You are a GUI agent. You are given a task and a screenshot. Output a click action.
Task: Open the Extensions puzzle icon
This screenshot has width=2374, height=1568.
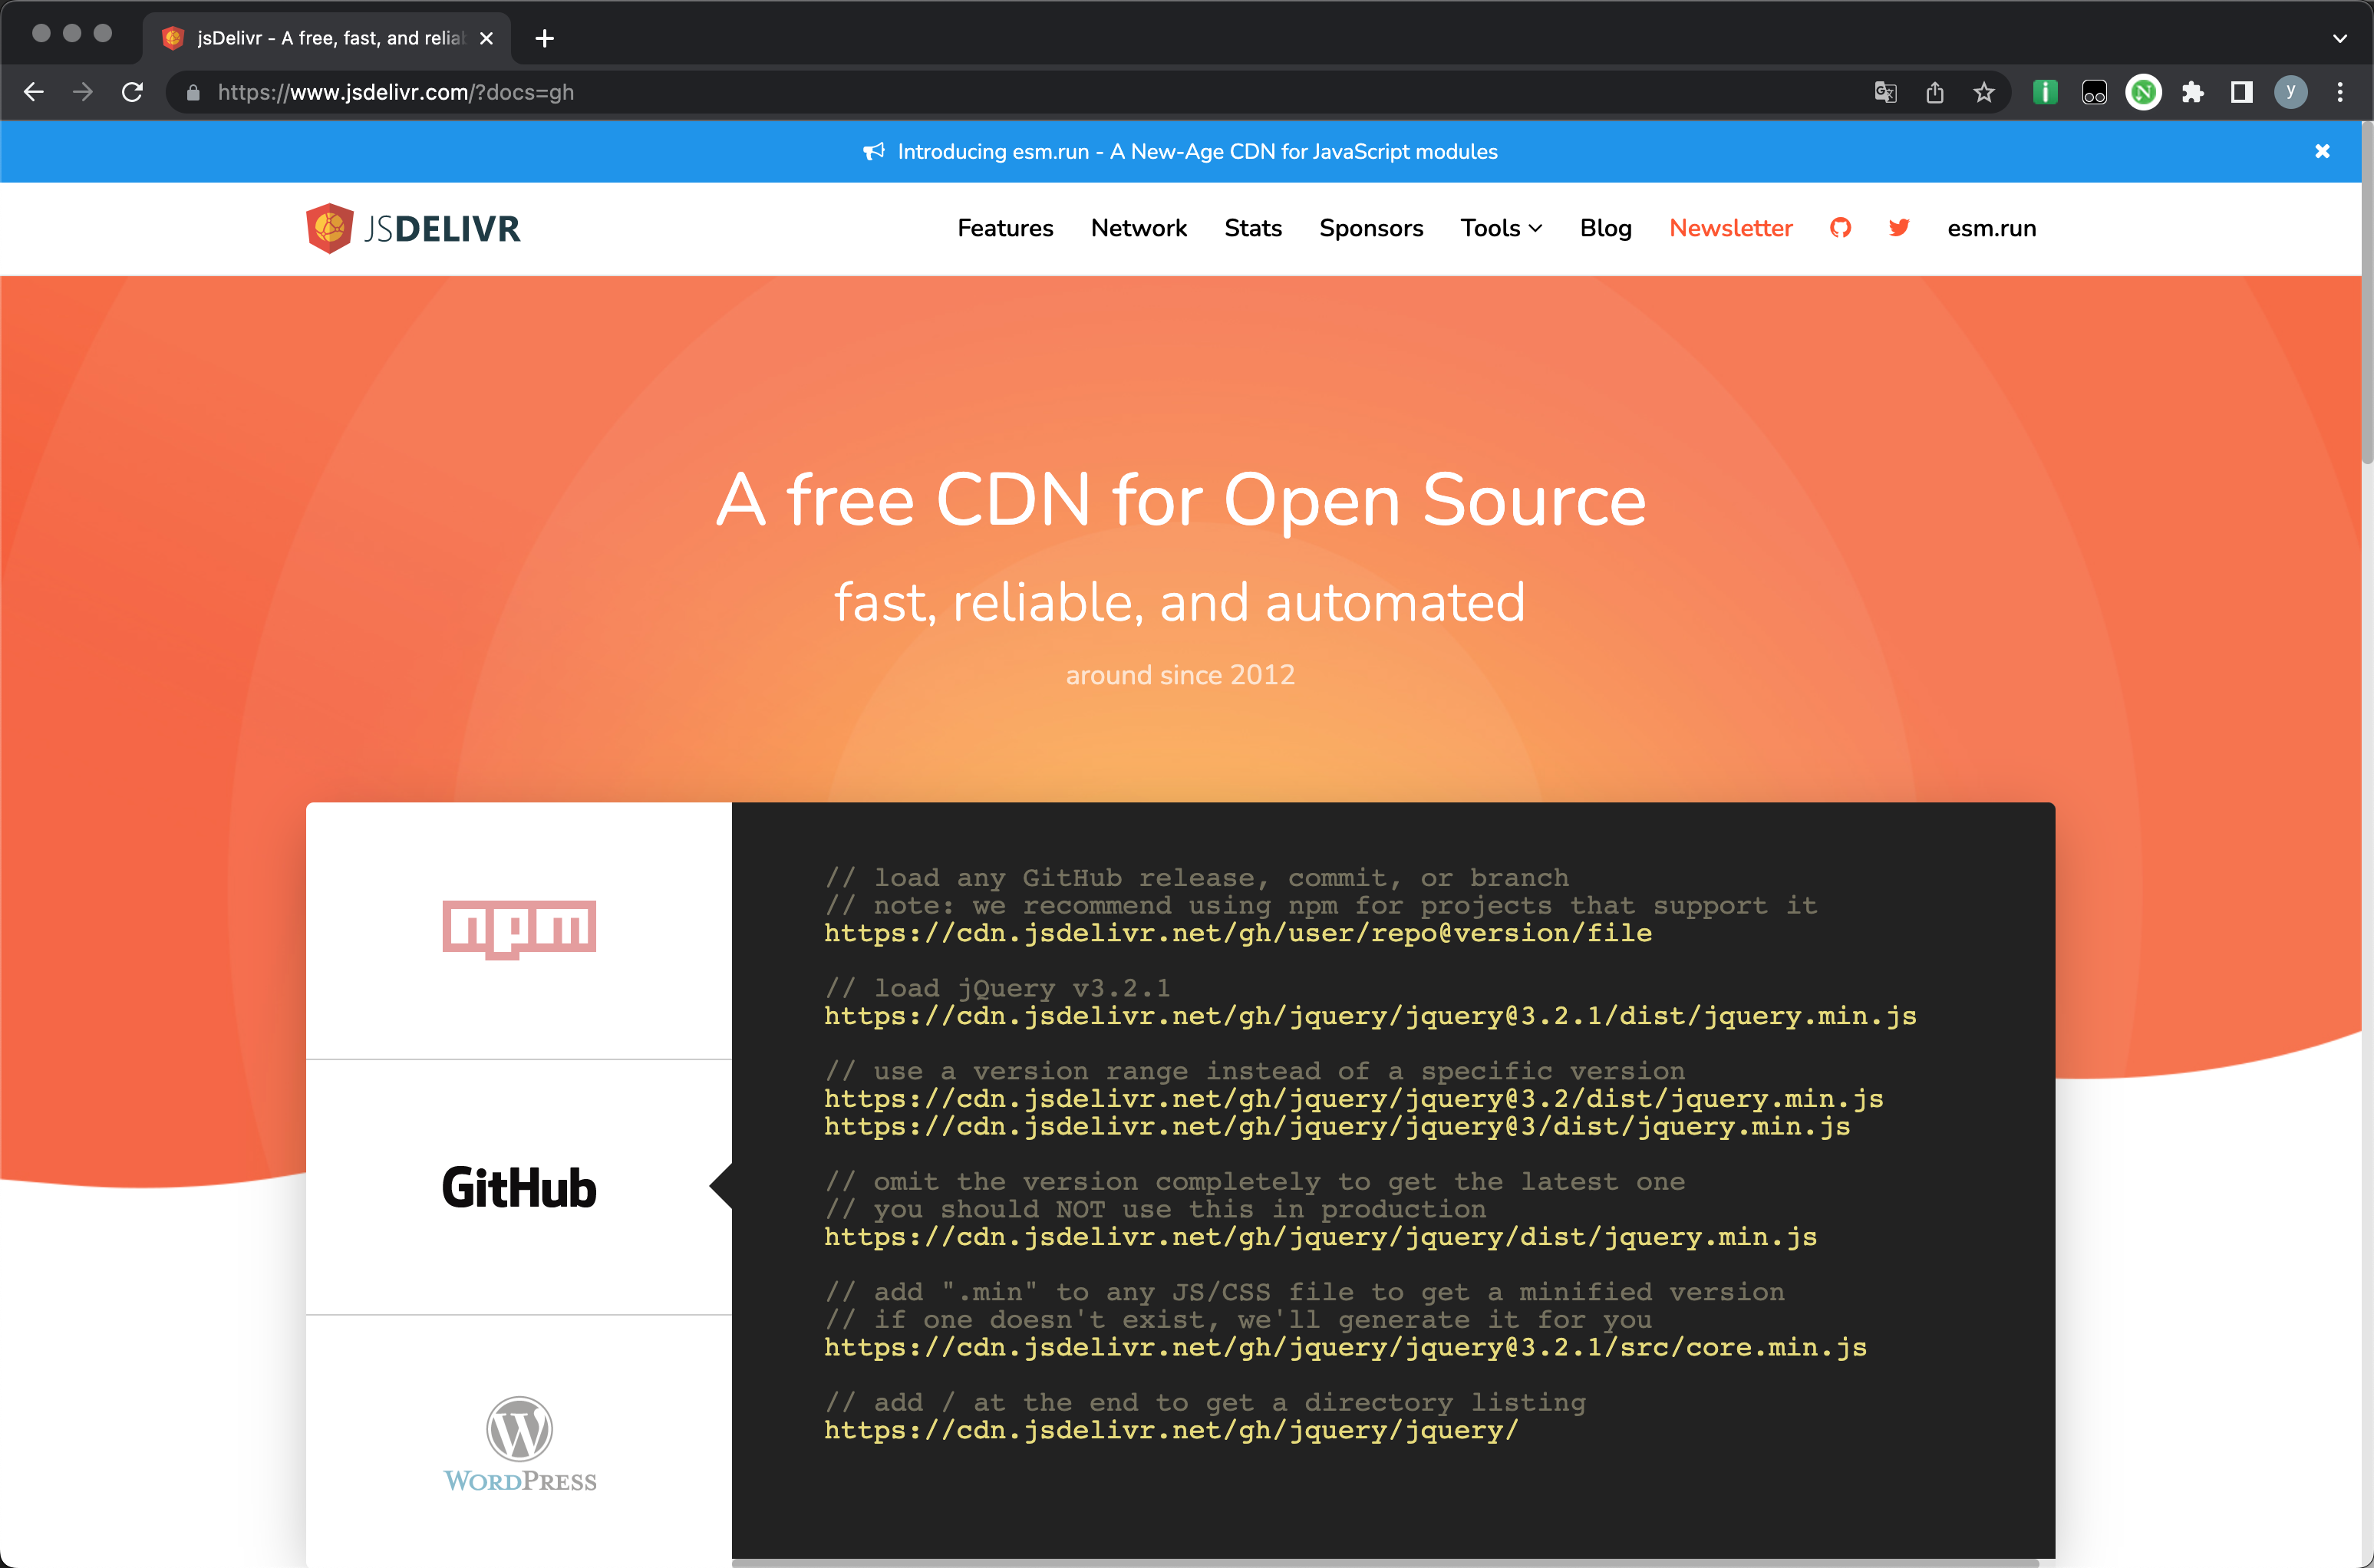click(x=2193, y=93)
